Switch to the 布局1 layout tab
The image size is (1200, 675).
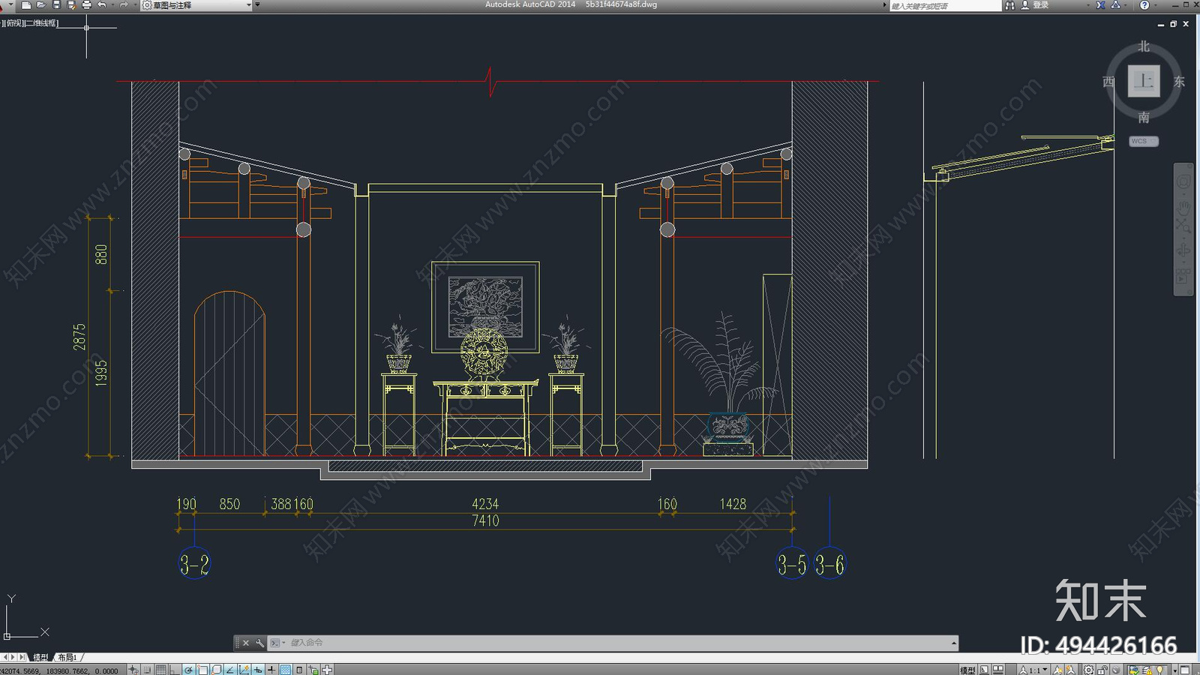67,658
